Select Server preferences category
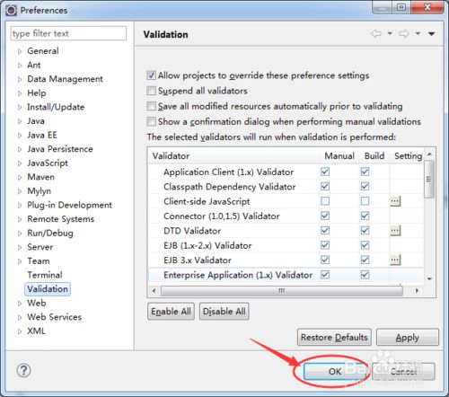The height and width of the screenshot is (397, 449). click(x=40, y=247)
